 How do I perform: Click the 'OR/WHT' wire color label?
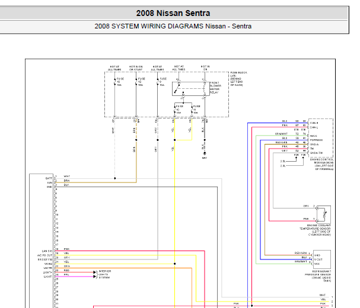point(282,134)
